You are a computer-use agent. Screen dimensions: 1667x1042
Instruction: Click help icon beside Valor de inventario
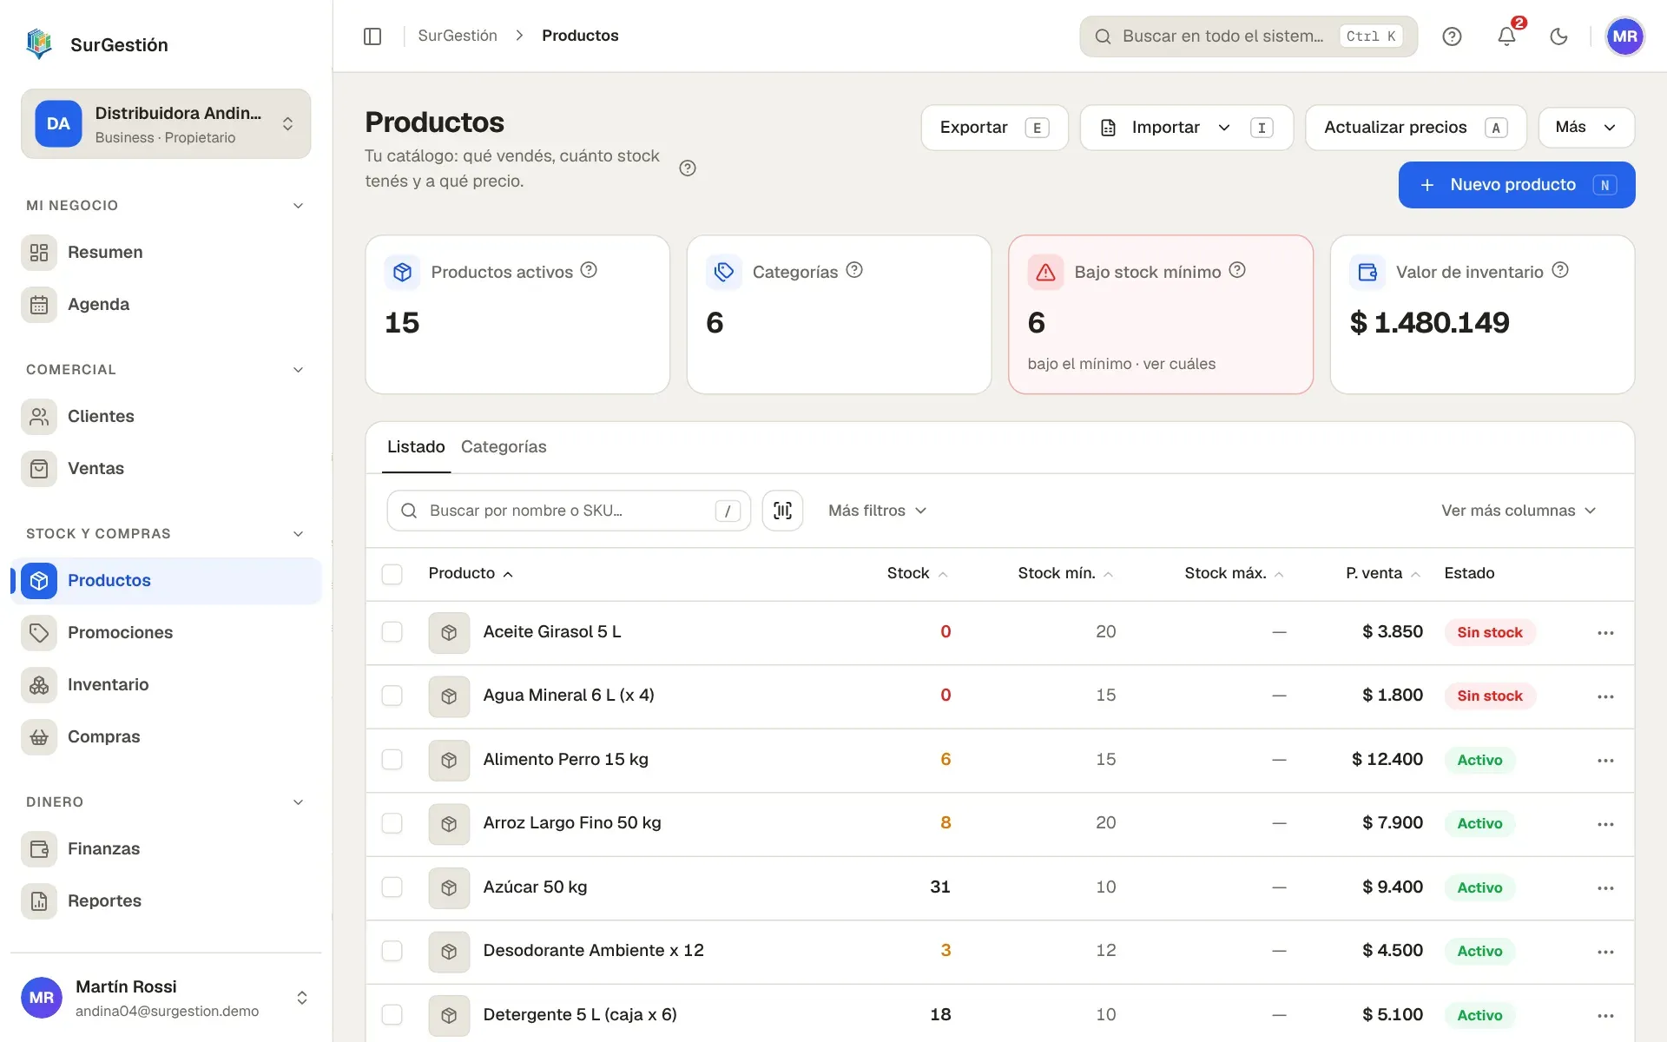1560,270
